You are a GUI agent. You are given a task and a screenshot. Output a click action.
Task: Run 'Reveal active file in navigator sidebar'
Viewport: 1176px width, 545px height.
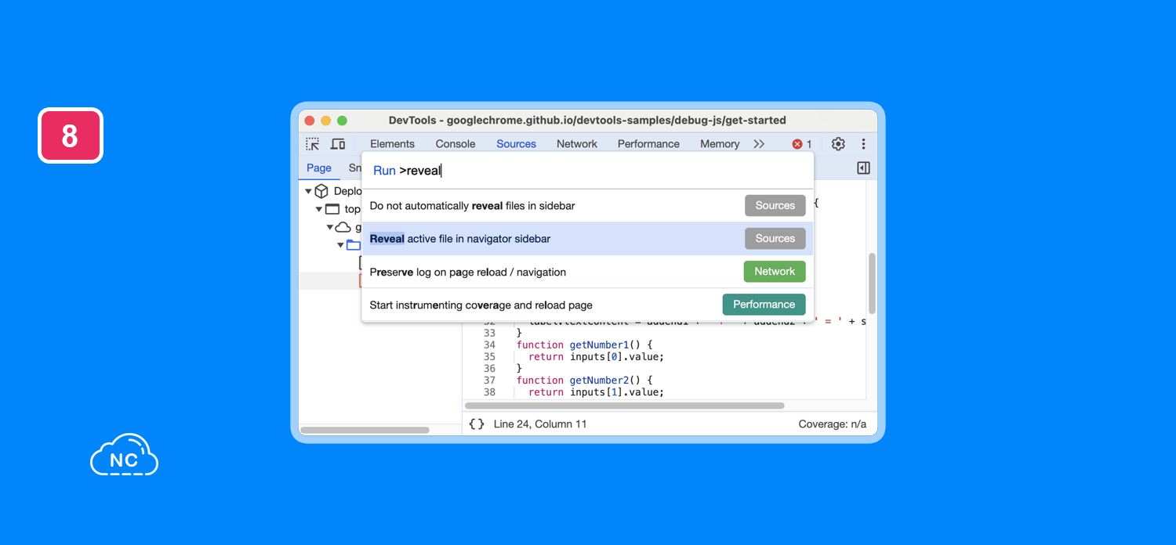587,239
